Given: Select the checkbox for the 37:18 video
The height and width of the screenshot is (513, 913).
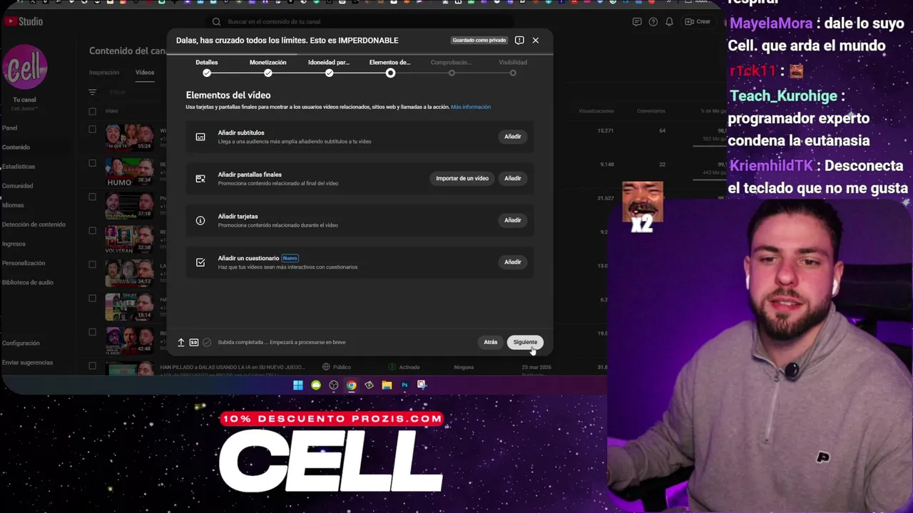Looking at the screenshot, I should pyautogui.click(x=92, y=197).
